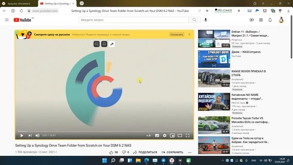The height and width of the screenshot is (165, 293).
Task: Click the video search overlay icon
Action: (97, 44)
